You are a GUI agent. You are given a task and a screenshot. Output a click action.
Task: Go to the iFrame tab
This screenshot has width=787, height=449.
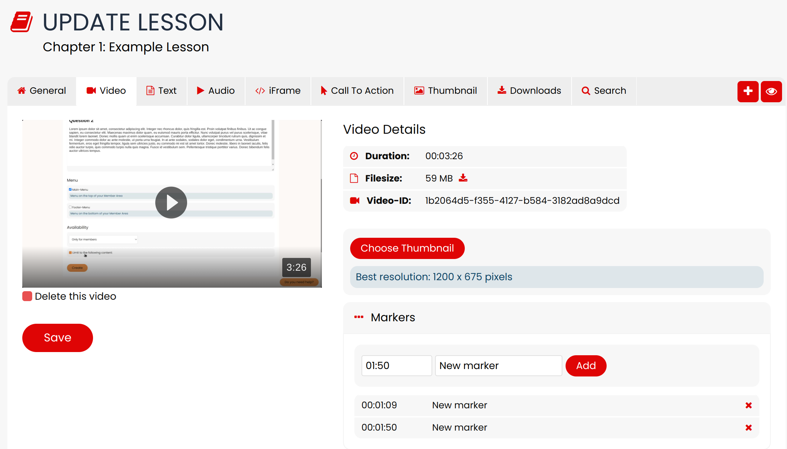(278, 91)
